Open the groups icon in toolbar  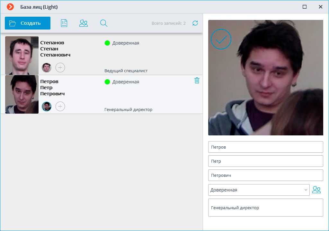[84, 23]
